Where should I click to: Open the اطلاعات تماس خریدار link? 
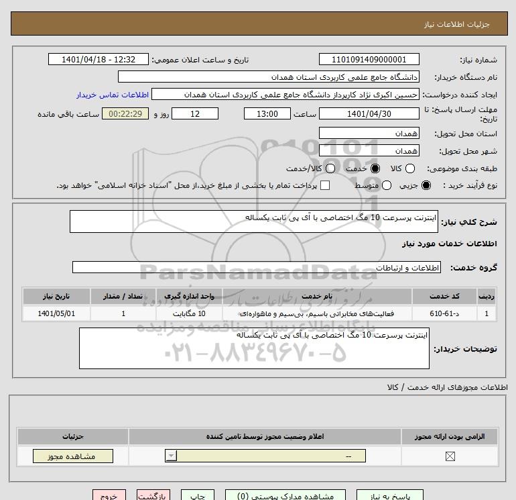(113, 95)
